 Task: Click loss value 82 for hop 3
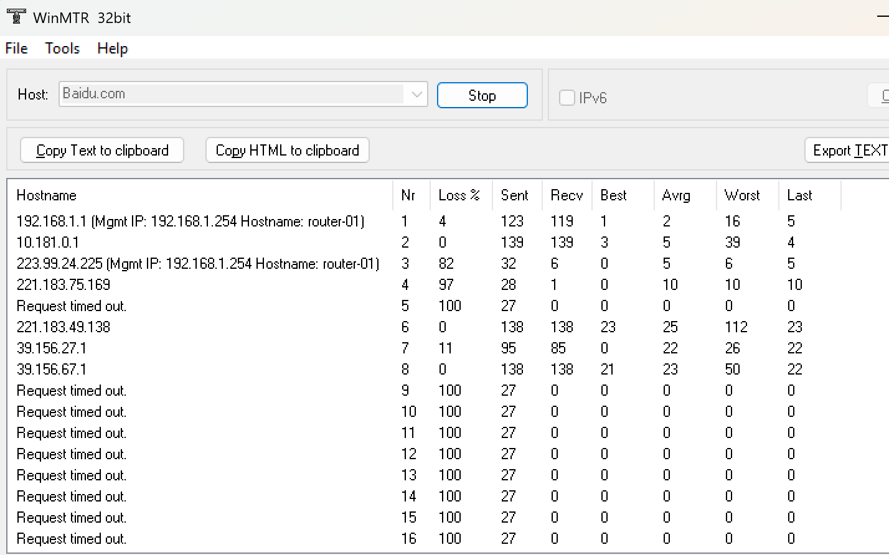(446, 264)
